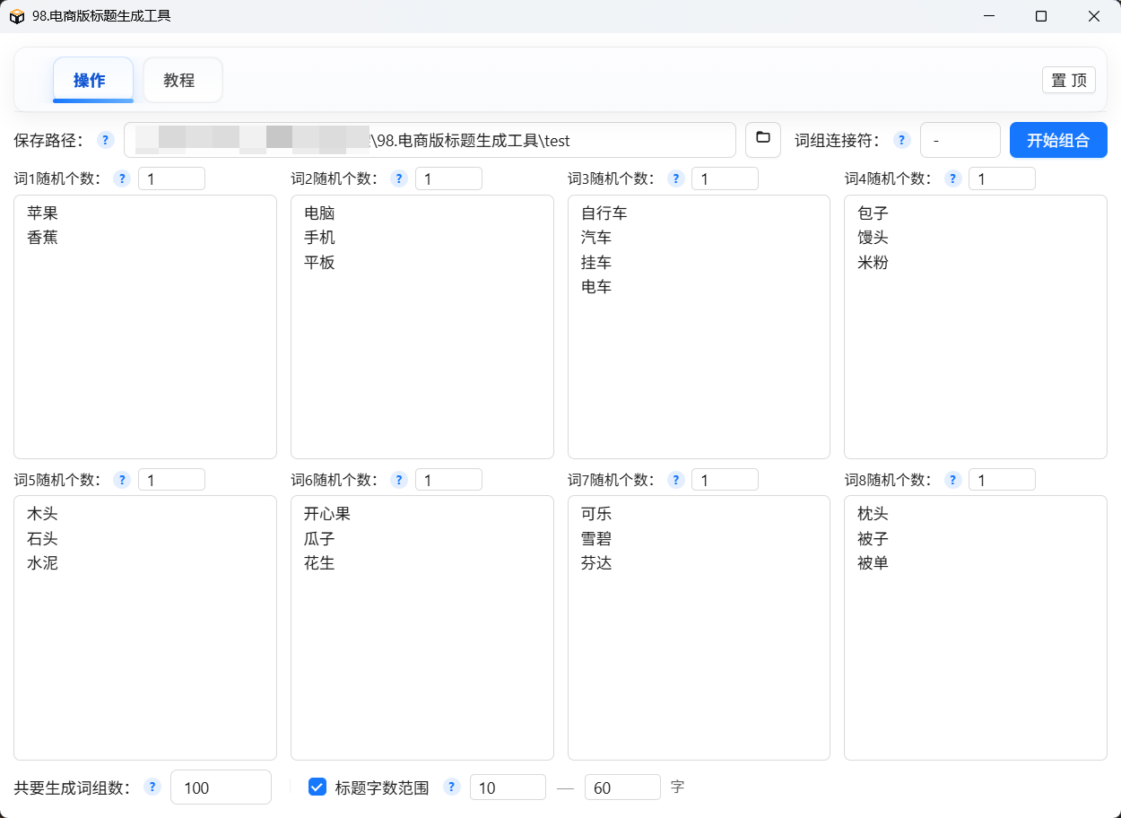Open folder browse icon for save path
1121x818 pixels.
point(763,140)
